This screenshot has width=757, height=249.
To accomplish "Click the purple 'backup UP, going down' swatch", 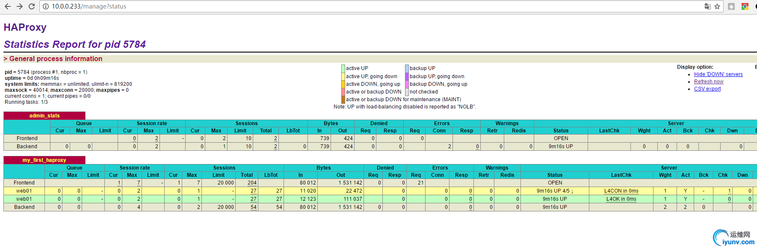I will [x=407, y=76].
